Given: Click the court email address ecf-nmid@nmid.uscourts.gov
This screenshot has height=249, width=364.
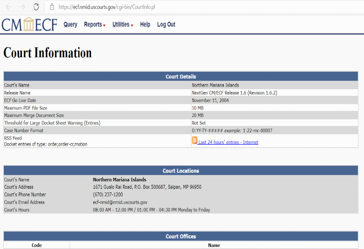Looking at the screenshot, I should tap(120, 202).
